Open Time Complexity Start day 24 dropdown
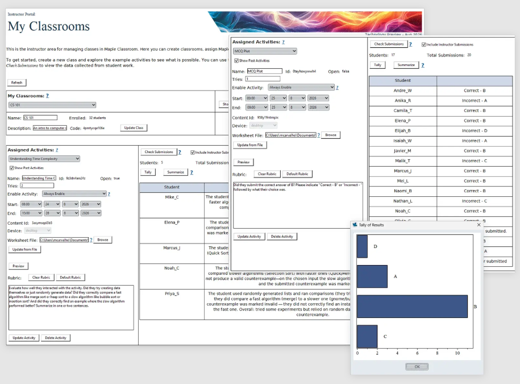The image size is (520, 384). tap(52, 204)
